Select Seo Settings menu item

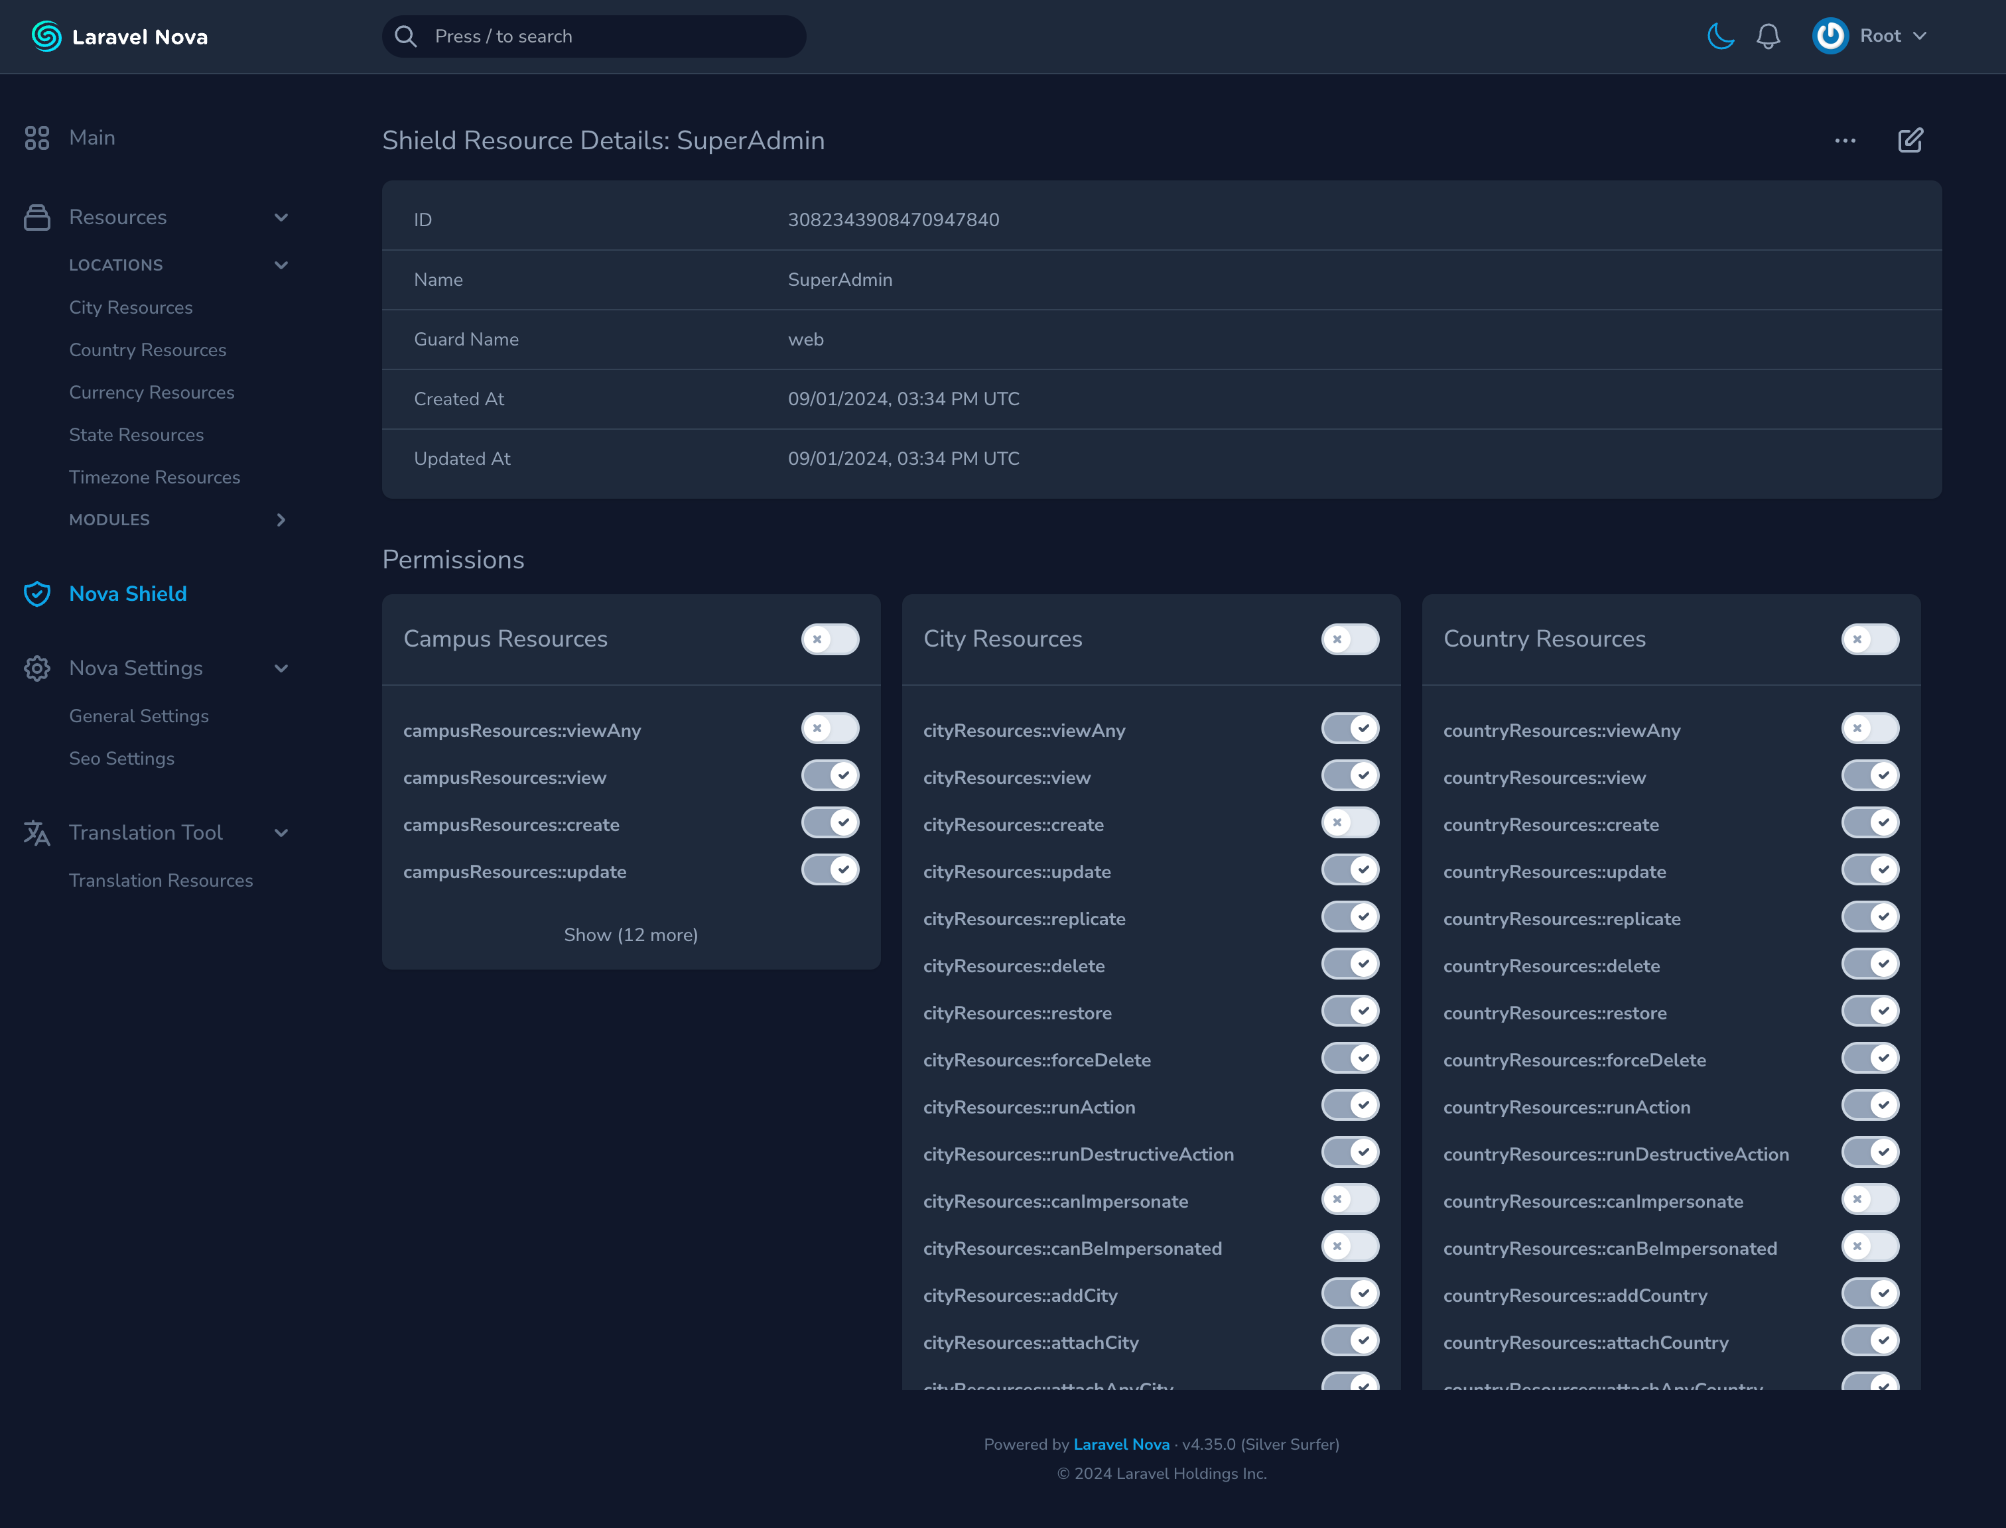(122, 759)
